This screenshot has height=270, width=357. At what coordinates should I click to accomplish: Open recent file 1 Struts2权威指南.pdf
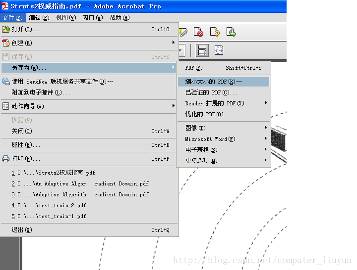point(89,173)
